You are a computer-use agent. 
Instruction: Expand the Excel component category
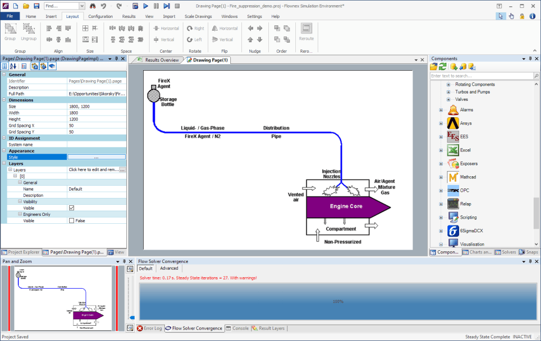pyautogui.click(x=441, y=150)
